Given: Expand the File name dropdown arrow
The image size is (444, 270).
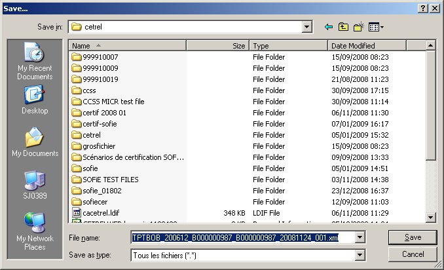Looking at the screenshot, I should coord(361,237).
